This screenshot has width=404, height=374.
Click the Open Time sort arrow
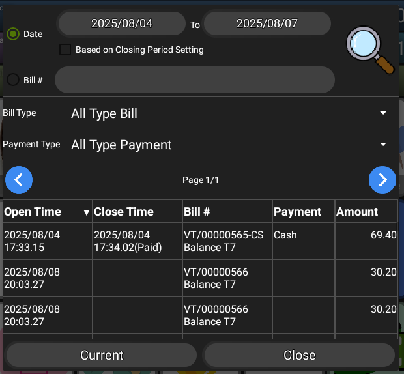[x=86, y=212]
